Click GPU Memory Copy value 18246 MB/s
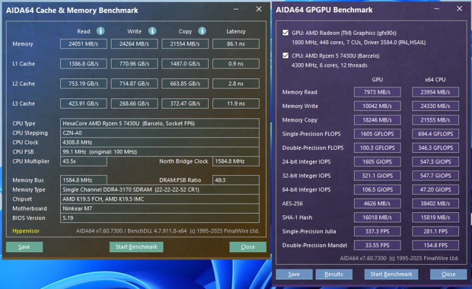Viewport: 472px width, 289px height. click(x=377, y=120)
